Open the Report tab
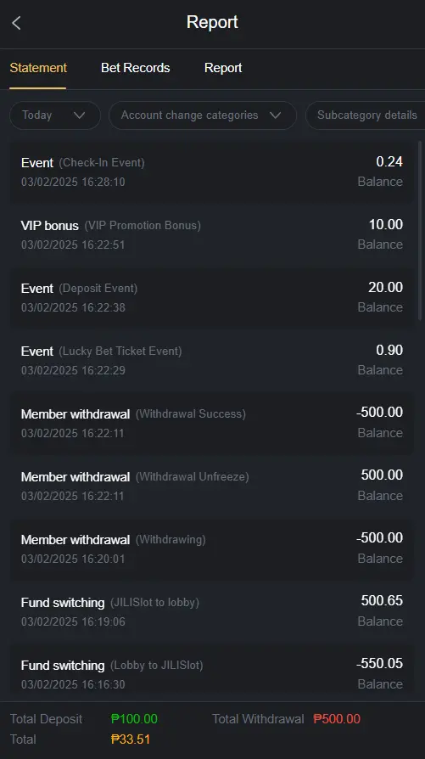The height and width of the screenshot is (759, 425). coord(223,68)
